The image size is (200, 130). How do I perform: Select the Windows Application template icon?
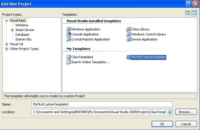(x=69, y=30)
